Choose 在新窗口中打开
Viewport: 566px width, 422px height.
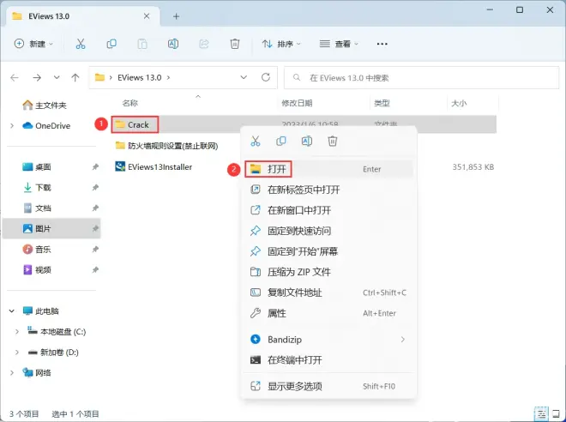pos(328,210)
